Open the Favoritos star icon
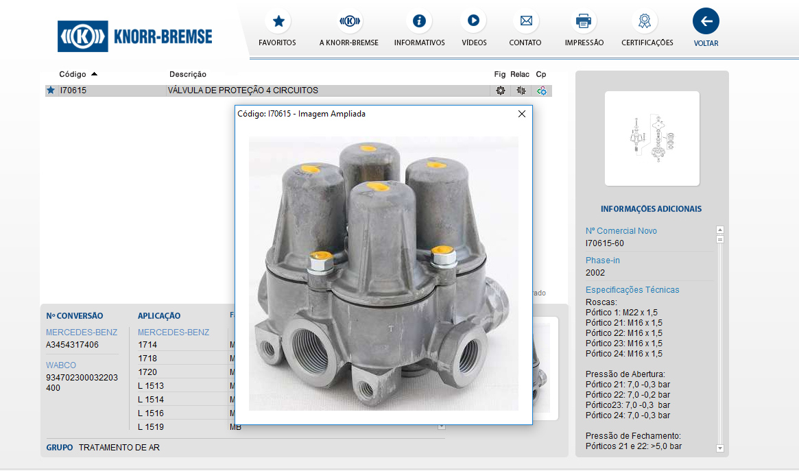 coord(278,21)
